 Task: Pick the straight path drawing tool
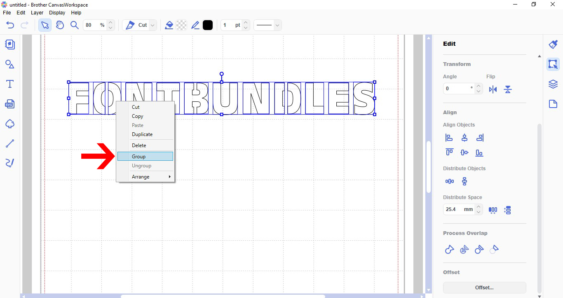pyautogui.click(x=10, y=143)
